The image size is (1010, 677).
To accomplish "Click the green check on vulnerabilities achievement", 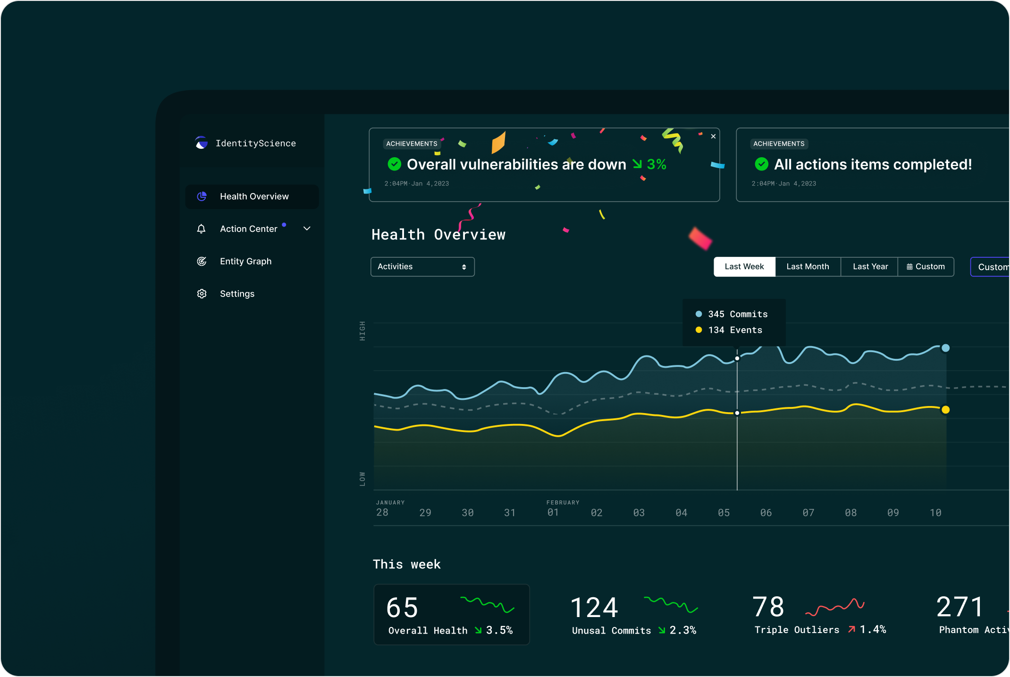I will click(395, 164).
